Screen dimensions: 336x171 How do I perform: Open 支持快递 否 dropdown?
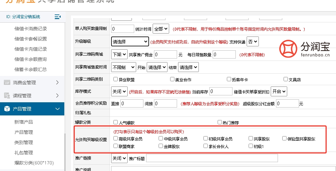point(253,41)
